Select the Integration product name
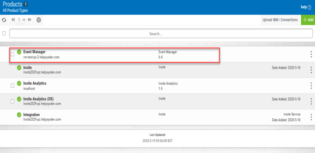The image size is (315, 153). (31, 115)
